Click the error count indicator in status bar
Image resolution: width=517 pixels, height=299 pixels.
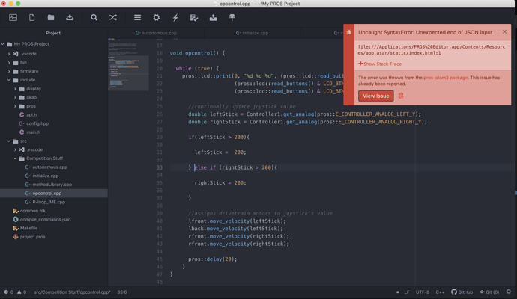tap(9, 292)
